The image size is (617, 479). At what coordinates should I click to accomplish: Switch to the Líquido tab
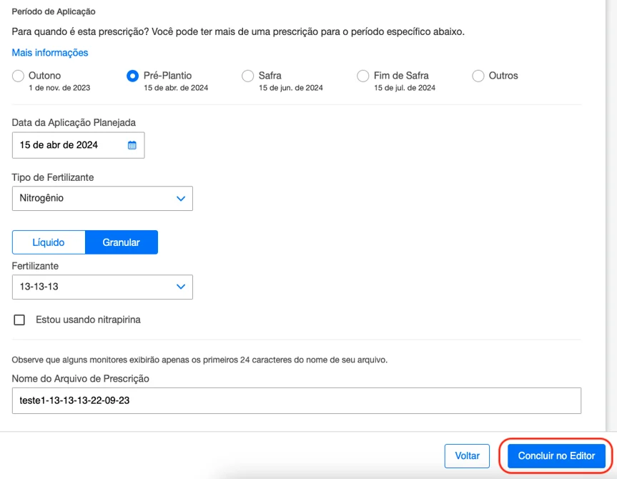click(x=49, y=242)
